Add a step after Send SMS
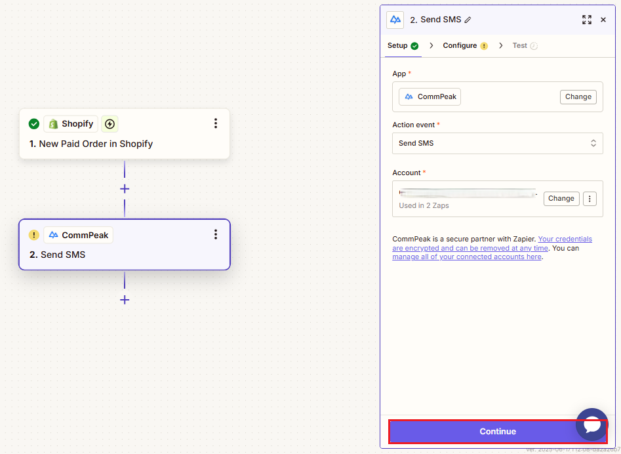 (125, 300)
